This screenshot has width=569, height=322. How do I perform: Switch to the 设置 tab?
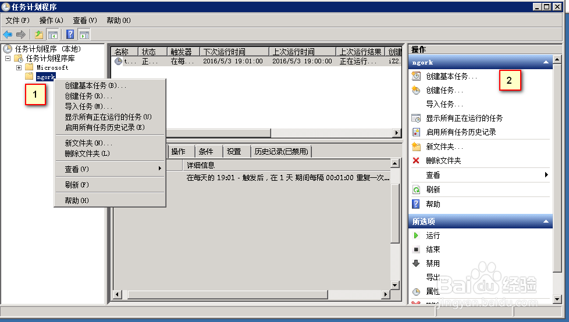pyautogui.click(x=236, y=152)
